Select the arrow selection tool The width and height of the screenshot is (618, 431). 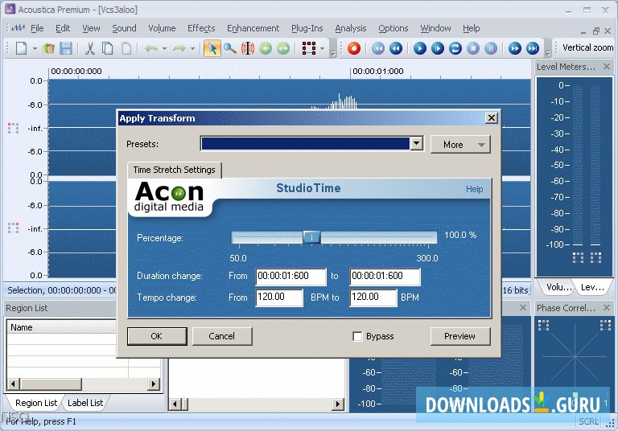click(212, 48)
